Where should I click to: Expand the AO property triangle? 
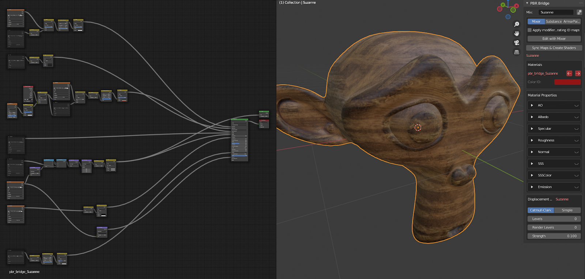(532, 105)
